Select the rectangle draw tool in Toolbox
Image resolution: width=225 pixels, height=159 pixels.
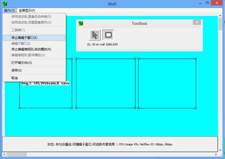tap(108, 35)
